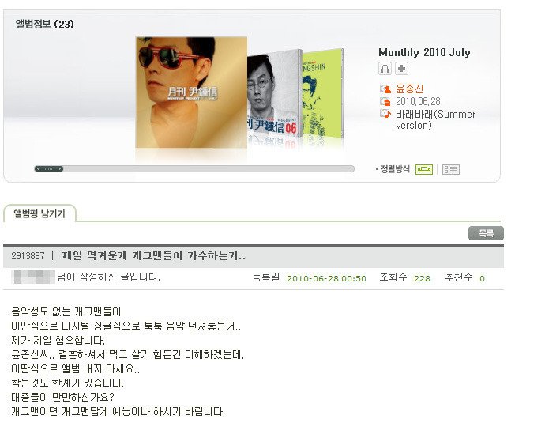Click the Monthly 2010 July album title

tap(424, 52)
